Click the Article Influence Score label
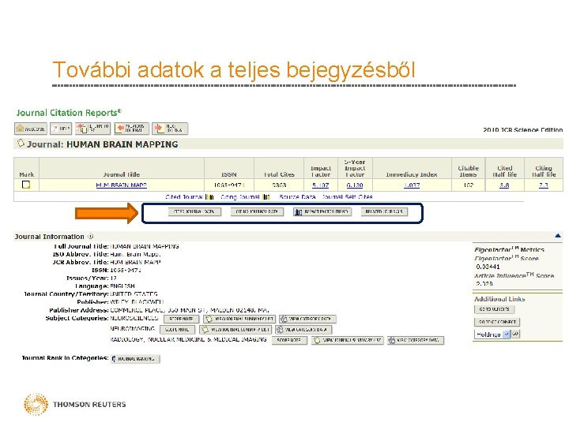This screenshot has width=569, height=426. [x=514, y=275]
